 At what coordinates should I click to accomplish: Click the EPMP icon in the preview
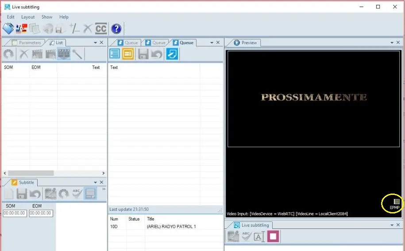394,204
